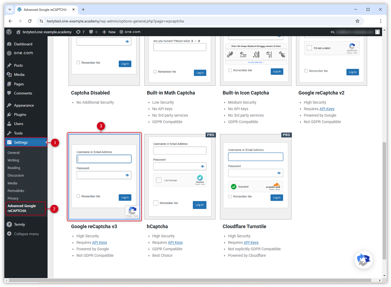The width and height of the screenshot is (391, 287).
Task: Open the Plugins menu in sidebar
Action: click(20, 114)
